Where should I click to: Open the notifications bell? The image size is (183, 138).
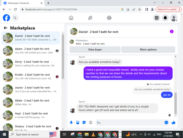point(165,18)
